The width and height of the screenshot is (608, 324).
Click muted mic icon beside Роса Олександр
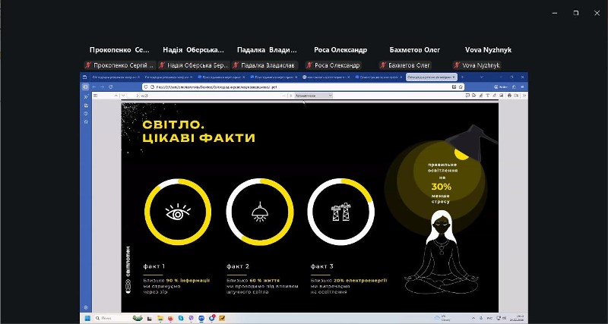coord(310,66)
